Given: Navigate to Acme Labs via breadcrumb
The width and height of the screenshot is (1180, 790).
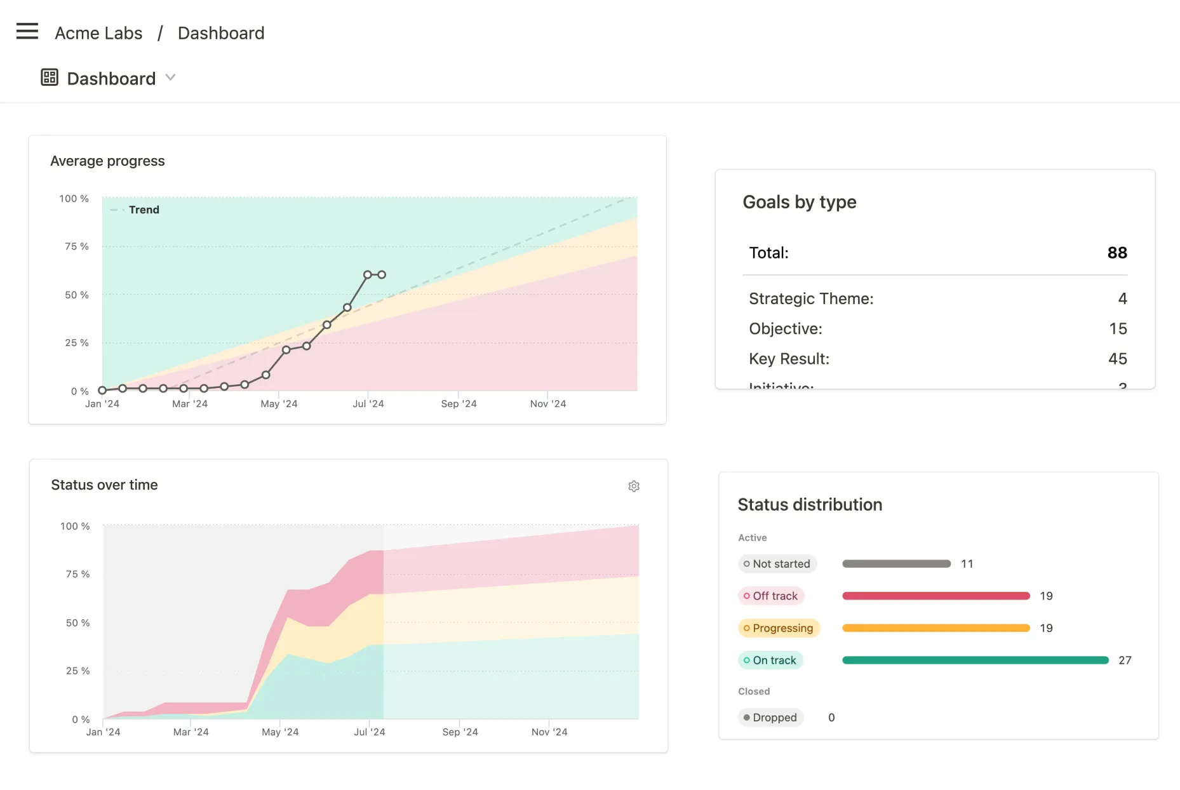Looking at the screenshot, I should point(98,32).
